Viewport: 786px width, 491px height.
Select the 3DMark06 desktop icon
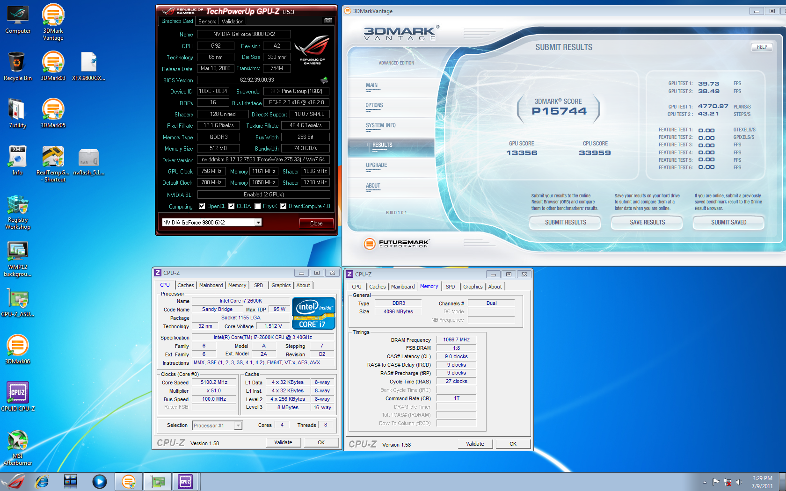click(17, 349)
